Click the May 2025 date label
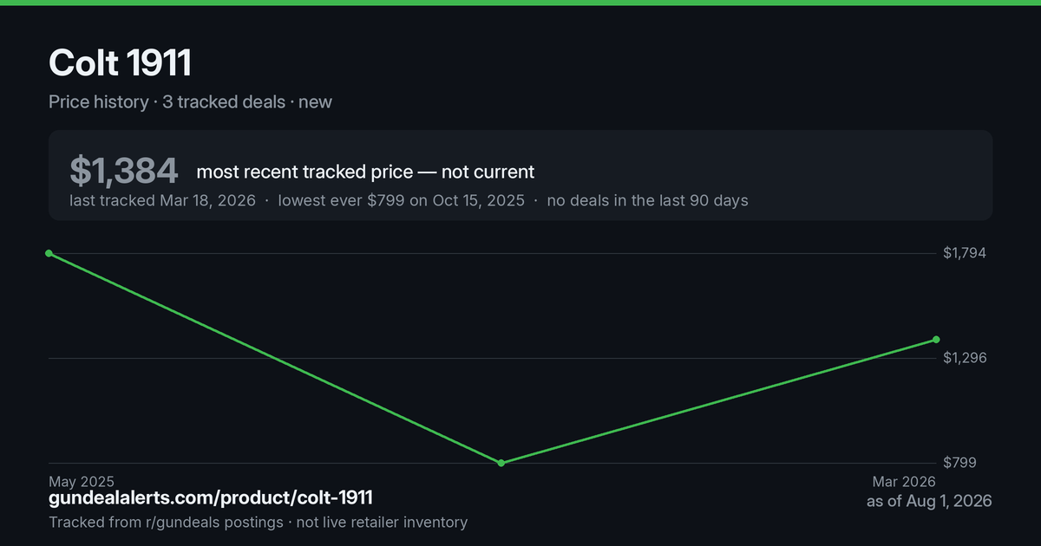Viewport: 1041px width, 546px height. 82,481
